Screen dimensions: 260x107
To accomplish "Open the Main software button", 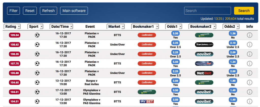I will pyautogui.click(x=74, y=11).
